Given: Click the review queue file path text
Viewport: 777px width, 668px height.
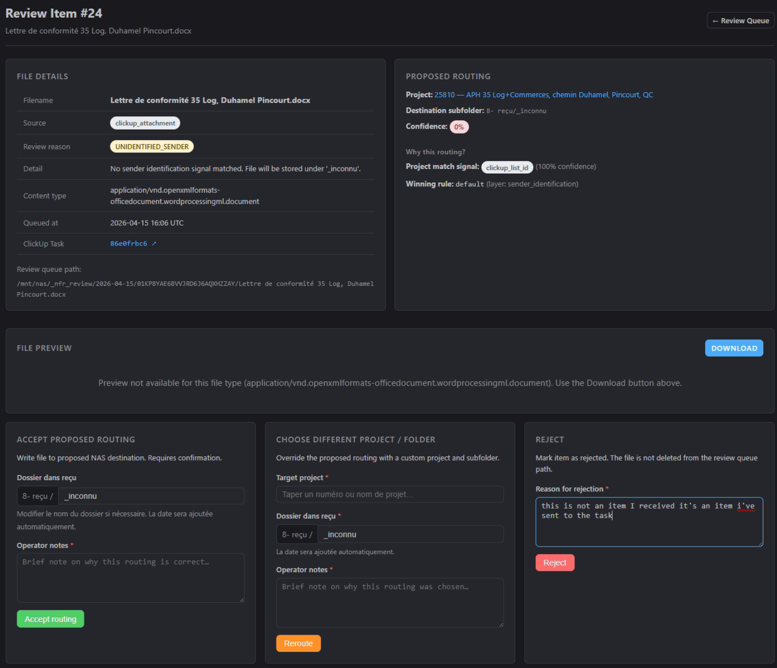Looking at the screenshot, I should point(195,288).
